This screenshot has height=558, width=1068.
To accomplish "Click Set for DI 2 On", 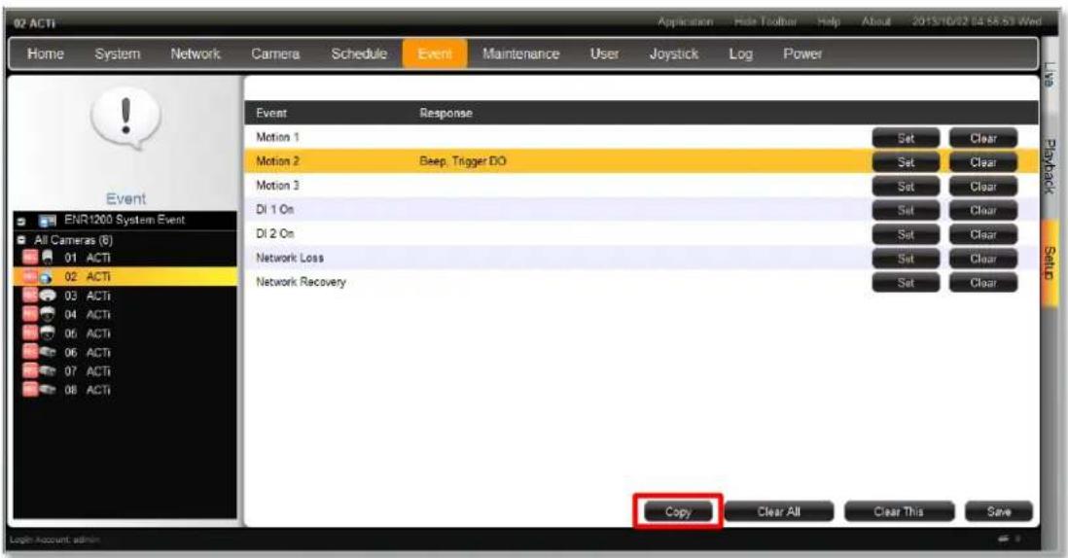I will pos(906,235).
